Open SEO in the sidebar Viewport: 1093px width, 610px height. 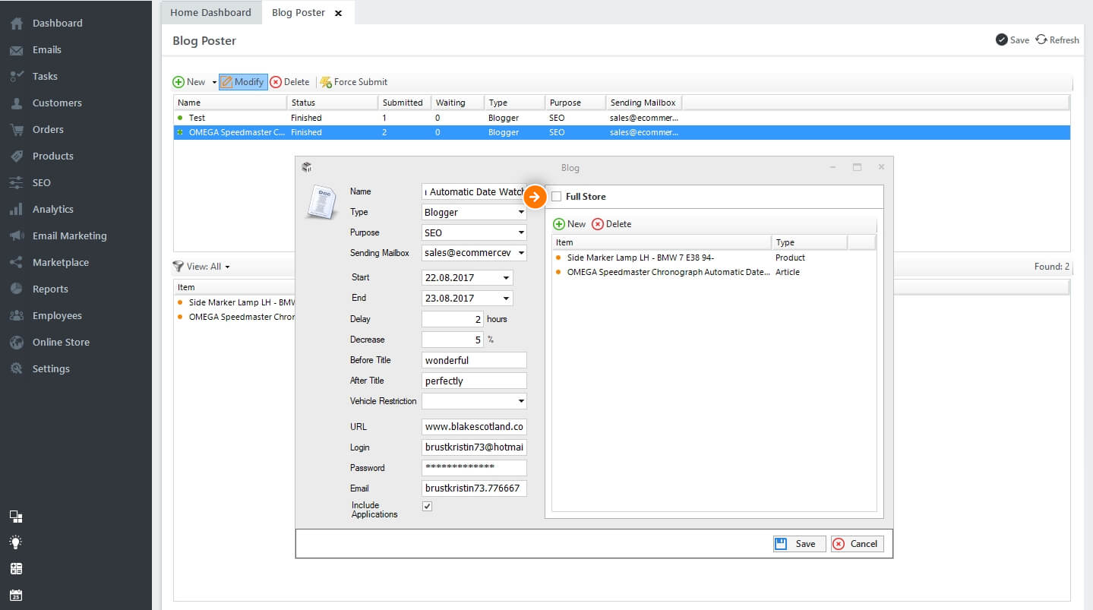(x=41, y=182)
